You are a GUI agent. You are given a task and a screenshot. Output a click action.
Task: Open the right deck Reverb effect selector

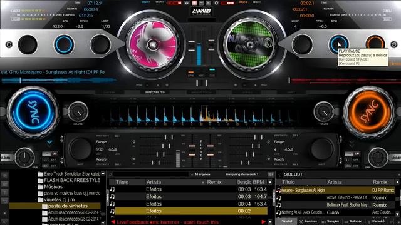[279, 159]
